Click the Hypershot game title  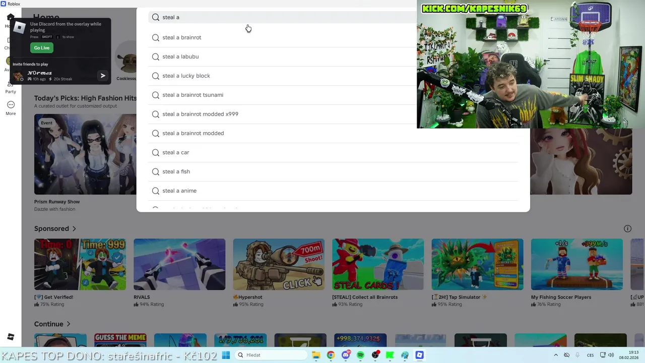248,297
